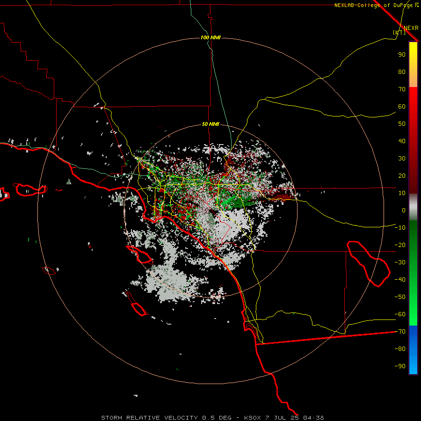
Task: Select the 60 value on velocity scale
Action: (402, 106)
